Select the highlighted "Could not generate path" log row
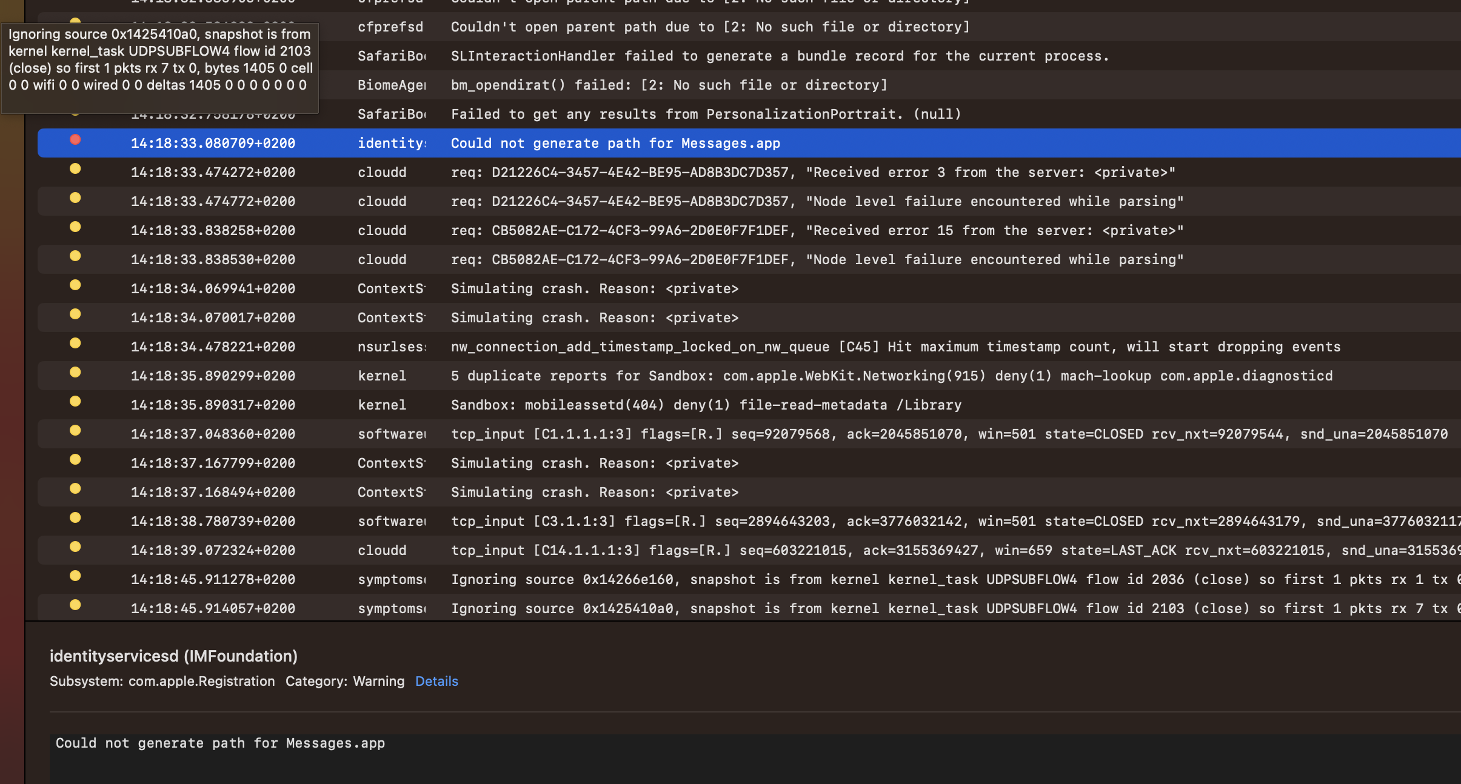The image size is (1461, 784). (x=615, y=143)
